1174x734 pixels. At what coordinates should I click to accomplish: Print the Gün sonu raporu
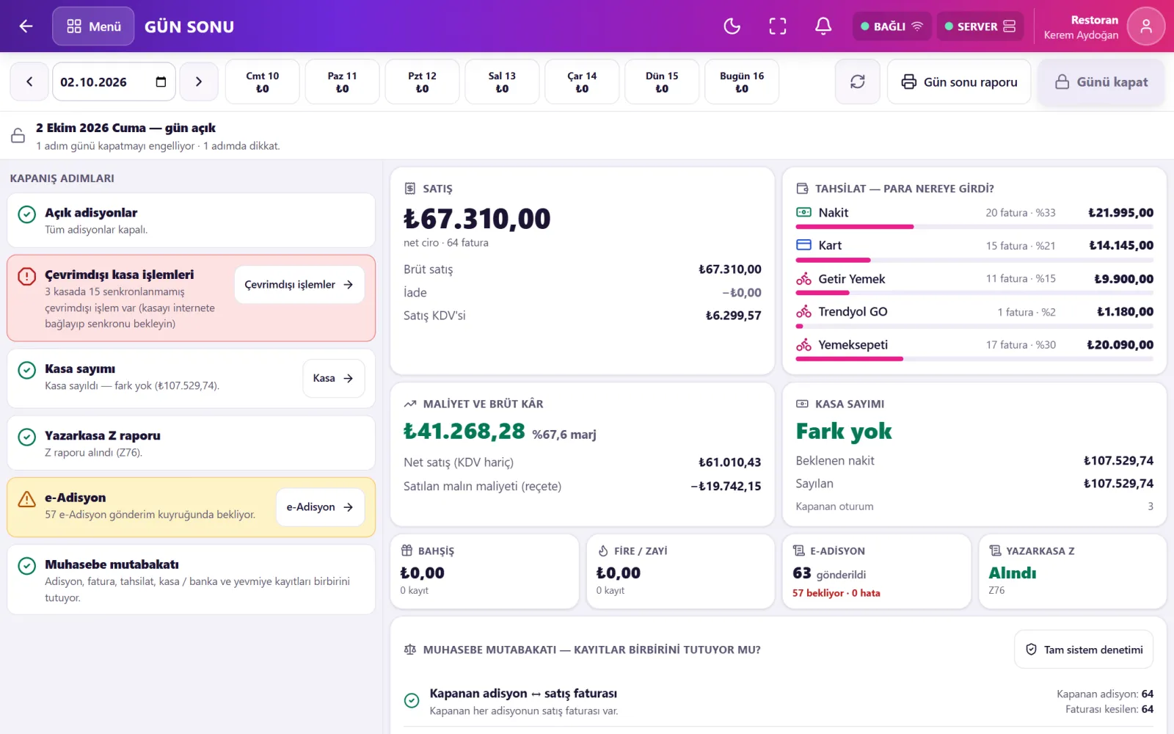point(959,81)
